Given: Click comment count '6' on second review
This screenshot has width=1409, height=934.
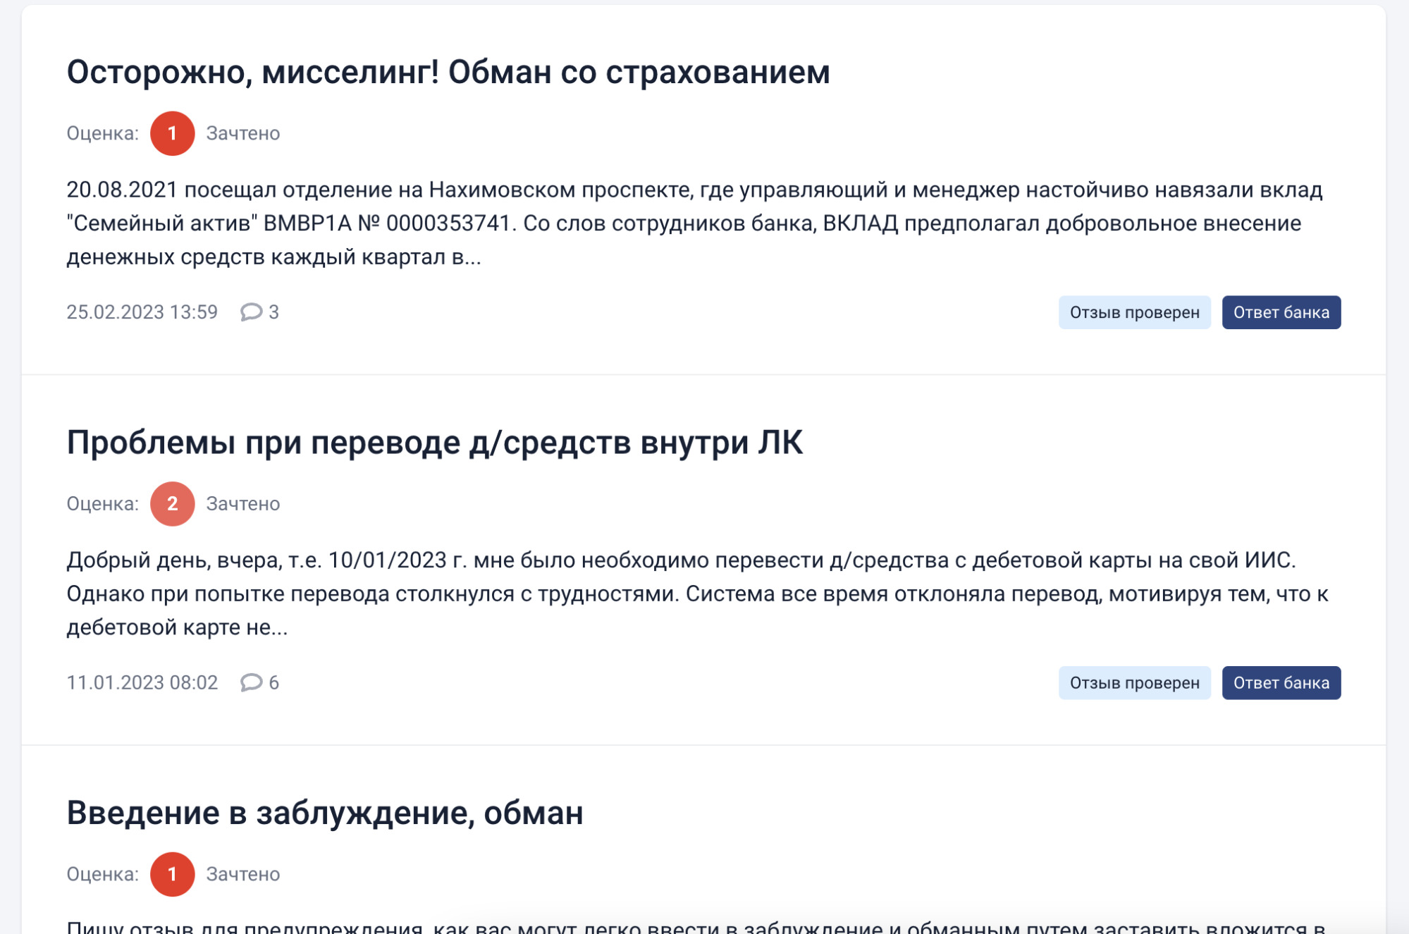Looking at the screenshot, I should (x=273, y=682).
